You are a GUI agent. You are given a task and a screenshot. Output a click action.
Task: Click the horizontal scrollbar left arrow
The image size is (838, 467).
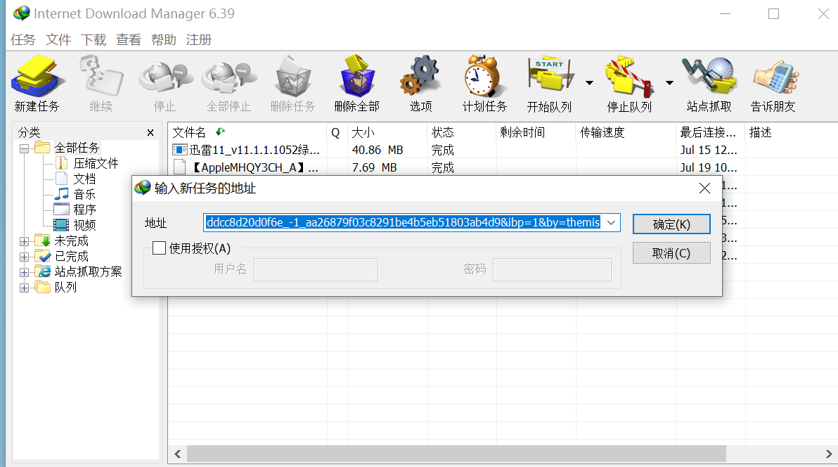pyautogui.click(x=177, y=454)
